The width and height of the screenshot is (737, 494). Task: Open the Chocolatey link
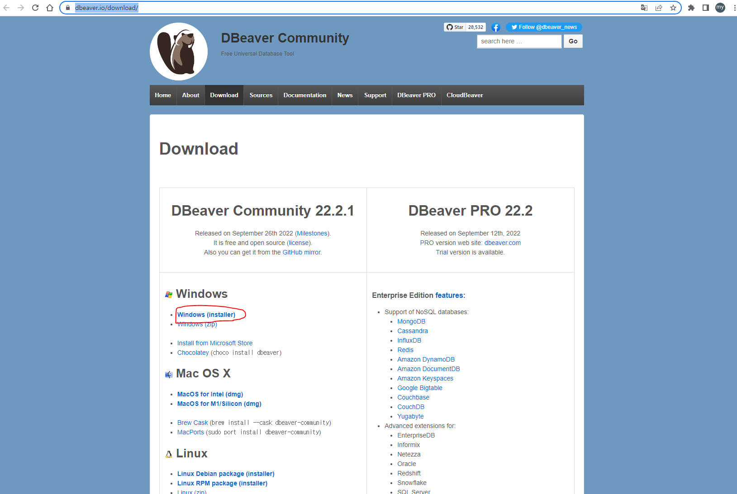(x=193, y=353)
